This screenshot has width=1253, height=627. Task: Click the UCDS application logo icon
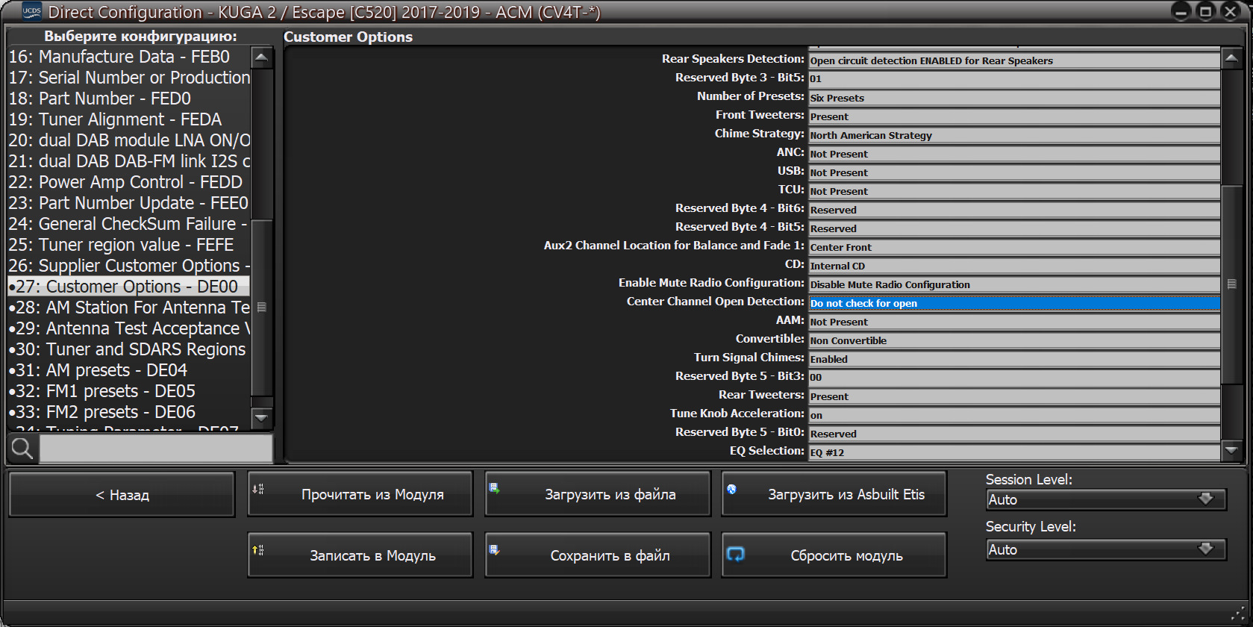(x=31, y=11)
